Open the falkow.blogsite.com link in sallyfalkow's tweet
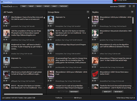This screenshot has height=101, width=137. pyautogui.click(x=26, y=35)
